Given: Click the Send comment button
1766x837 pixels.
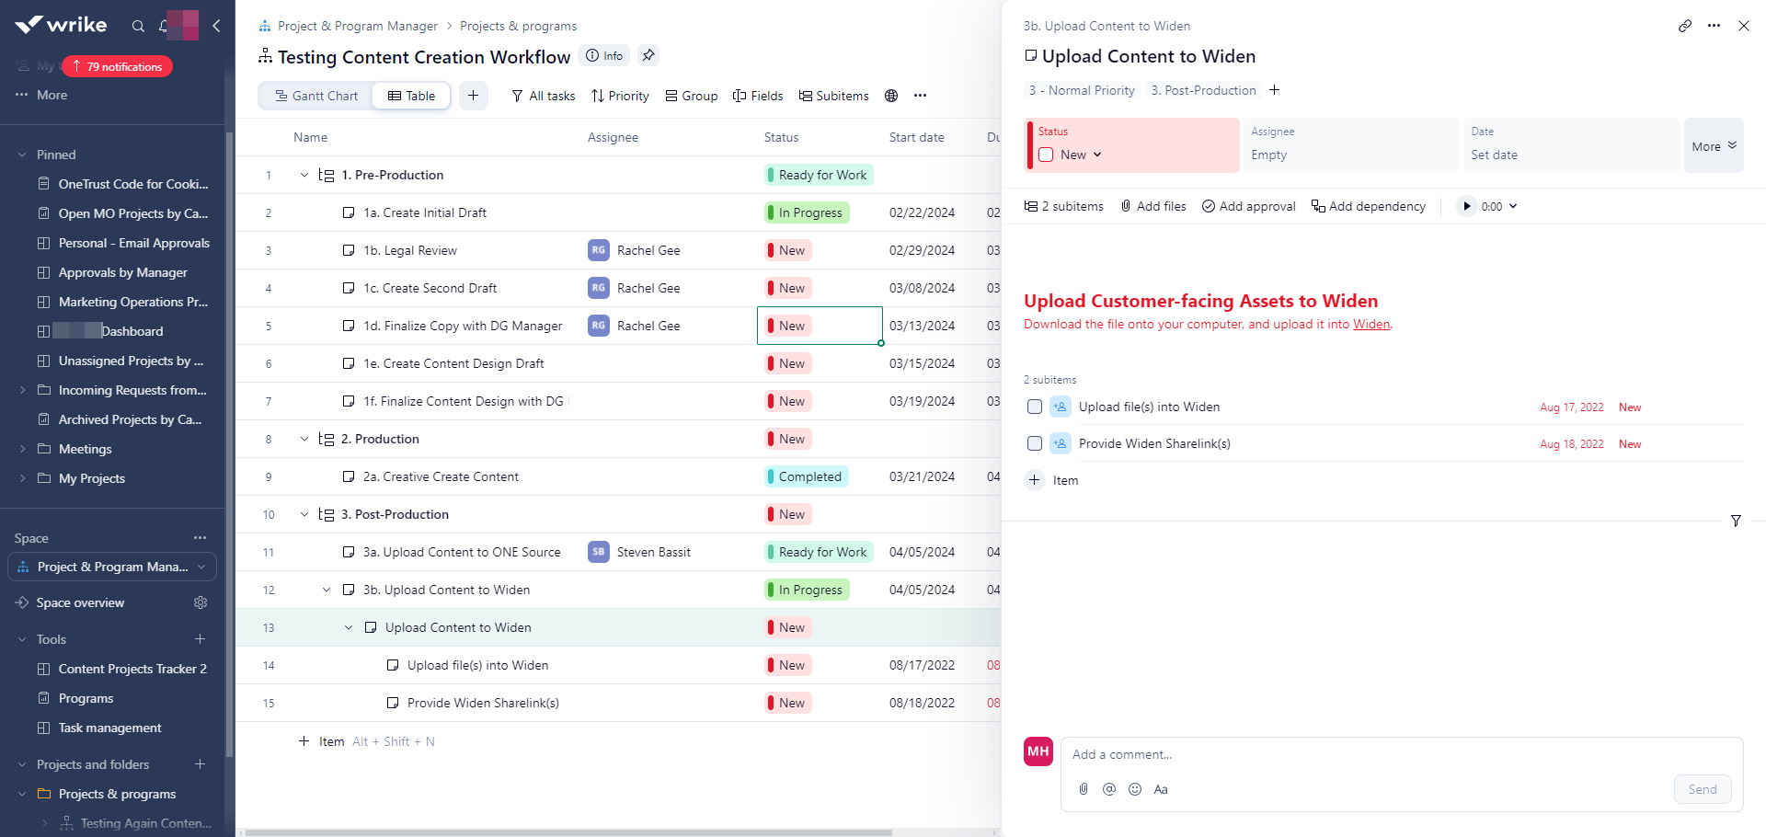Looking at the screenshot, I should 1703,789.
